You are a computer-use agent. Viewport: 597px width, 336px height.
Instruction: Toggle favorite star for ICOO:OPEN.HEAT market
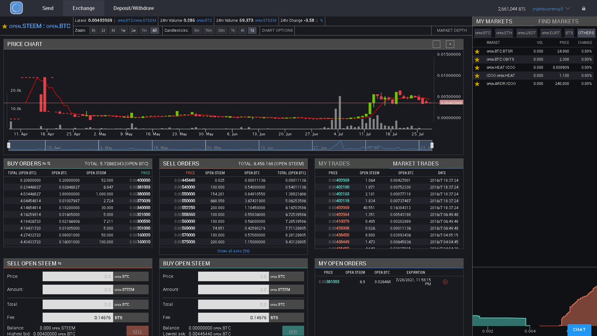click(477, 76)
